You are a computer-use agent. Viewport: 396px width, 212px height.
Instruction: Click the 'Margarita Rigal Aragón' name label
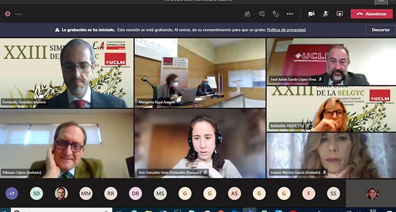point(157,102)
